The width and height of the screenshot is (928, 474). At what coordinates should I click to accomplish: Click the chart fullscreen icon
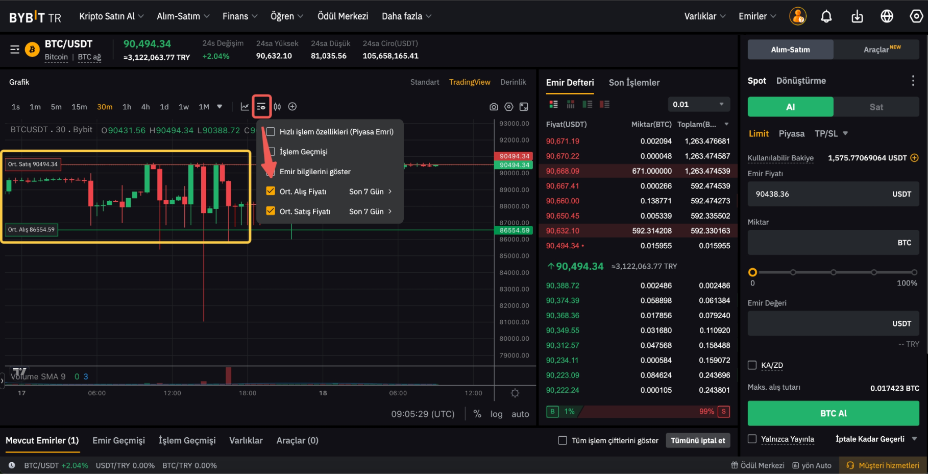tap(524, 107)
